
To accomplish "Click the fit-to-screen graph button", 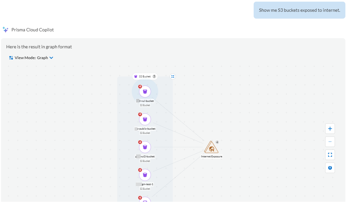I will (x=330, y=155).
